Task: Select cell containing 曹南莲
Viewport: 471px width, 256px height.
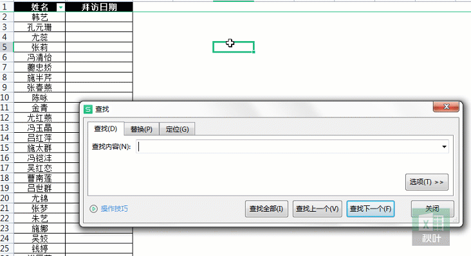Action: pyautogui.click(x=40, y=178)
